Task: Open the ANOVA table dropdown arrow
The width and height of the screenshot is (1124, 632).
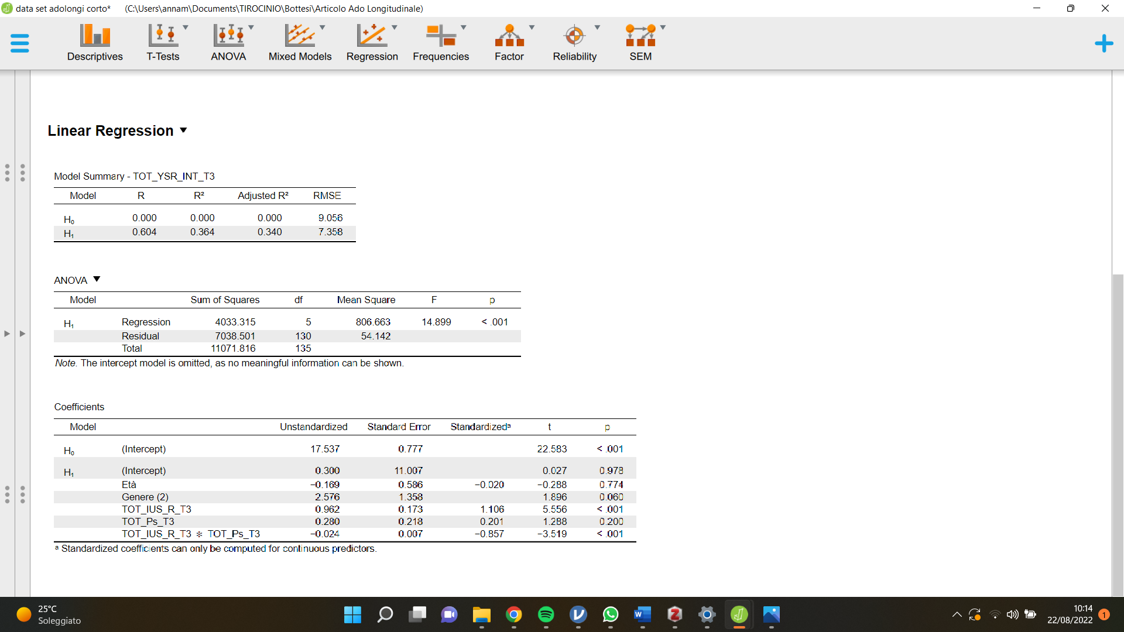Action: click(97, 280)
